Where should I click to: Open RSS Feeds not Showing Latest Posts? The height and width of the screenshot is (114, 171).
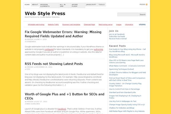click(54, 64)
